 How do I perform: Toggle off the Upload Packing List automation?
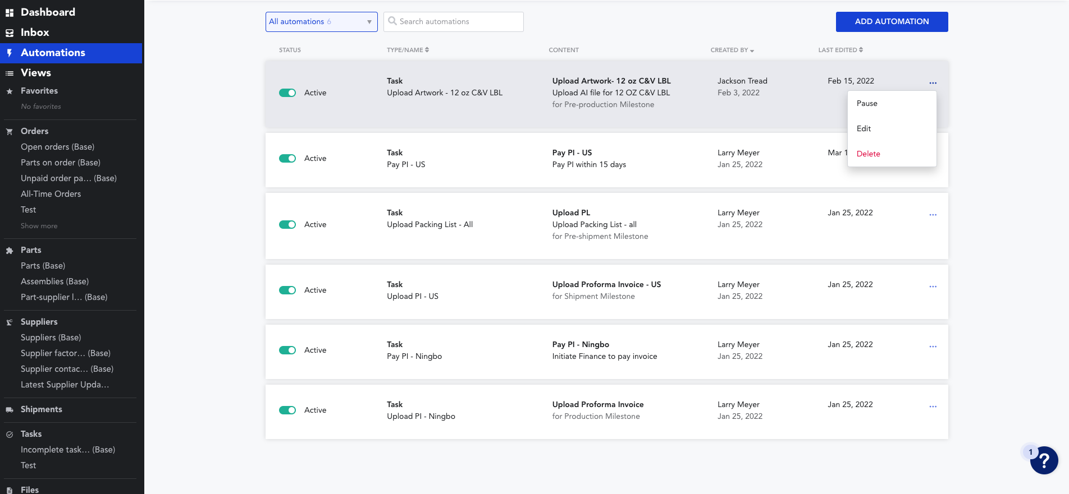pyautogui.click(x=287, y=224)
